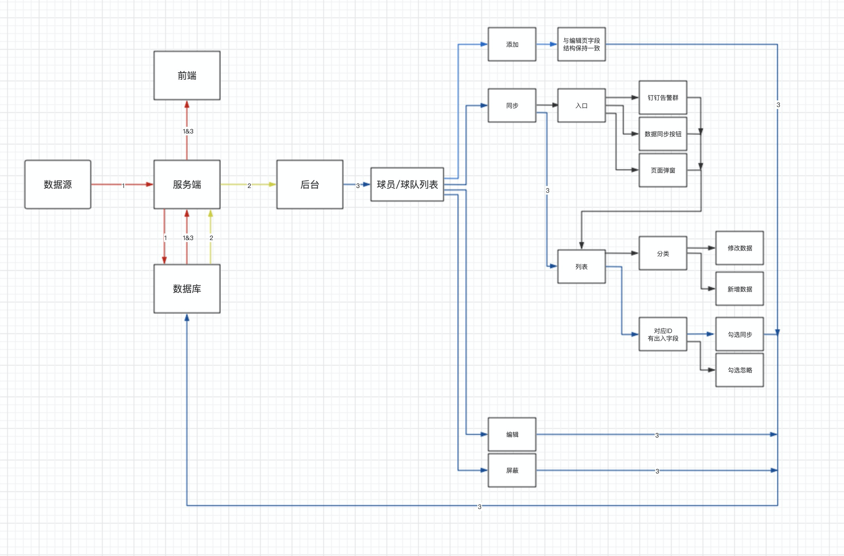Select the 前端 box
Image resolution: width=844 pixels, height=556 pixels.
[187, 75]
